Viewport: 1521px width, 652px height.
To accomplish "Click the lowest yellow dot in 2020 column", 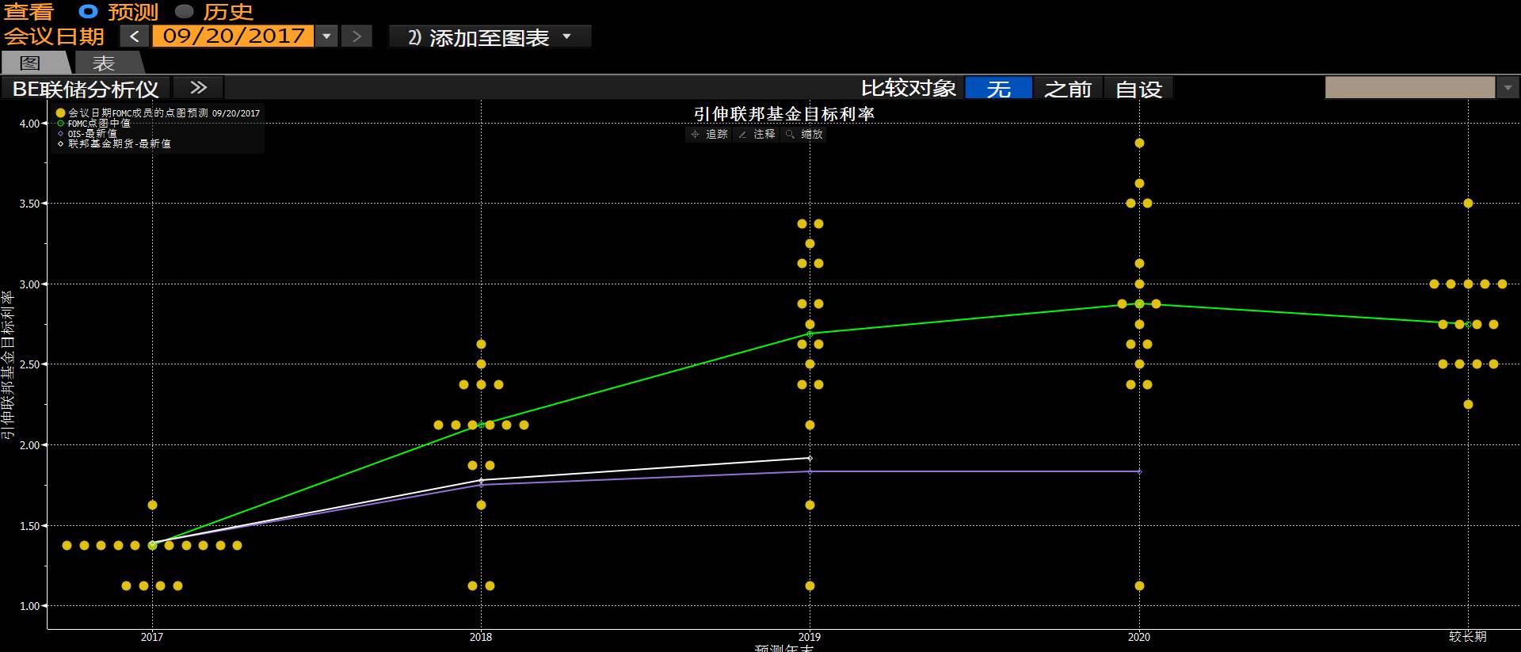I will point(1139,586).
